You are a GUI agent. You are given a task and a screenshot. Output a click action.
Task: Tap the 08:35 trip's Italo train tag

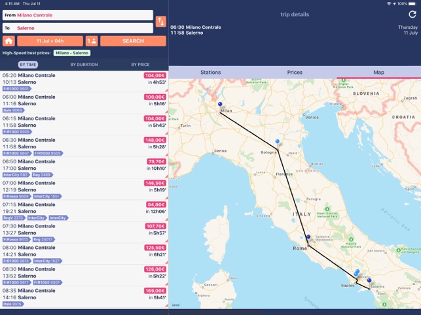coord(13,304)
